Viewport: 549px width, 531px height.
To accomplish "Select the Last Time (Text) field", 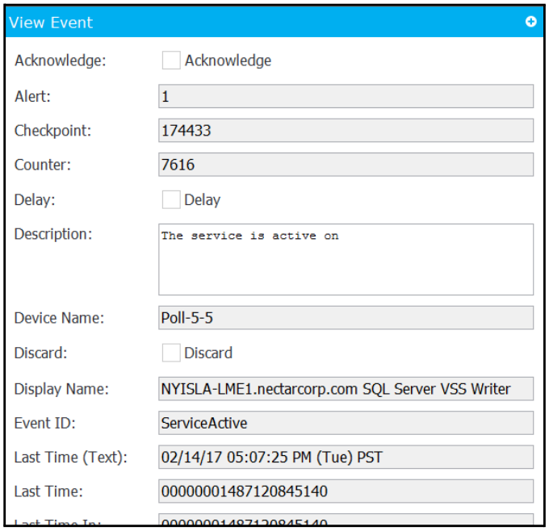I will coord(346,457).
